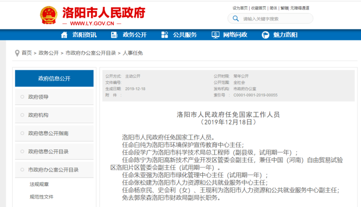Click the 政府信息公开 sidebar header
The width and height of the screenshot is (361, 207).
(54, 78)
